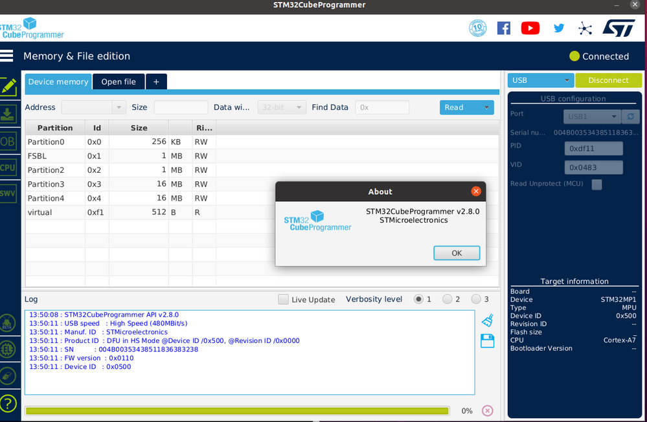Select verbosity level 3

tap(476, 299)
